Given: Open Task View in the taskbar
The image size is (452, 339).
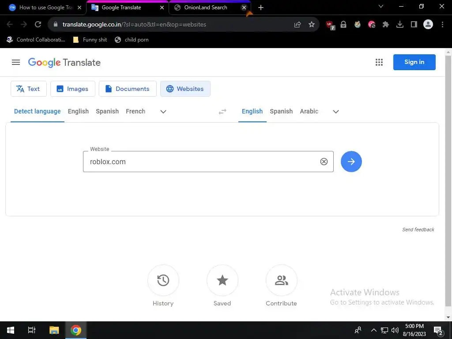Looking at the screenshot, I should [x=32, y=330].
